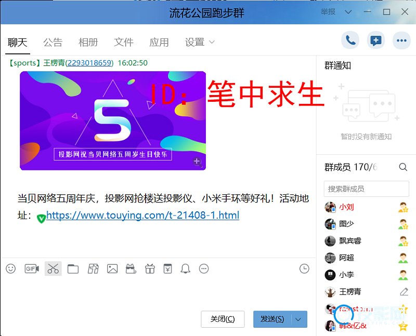Image resolution: width=416 pixels, height=336 pixels.
Task: Click the bell notification icon
Action: click(x=186, y=268)
